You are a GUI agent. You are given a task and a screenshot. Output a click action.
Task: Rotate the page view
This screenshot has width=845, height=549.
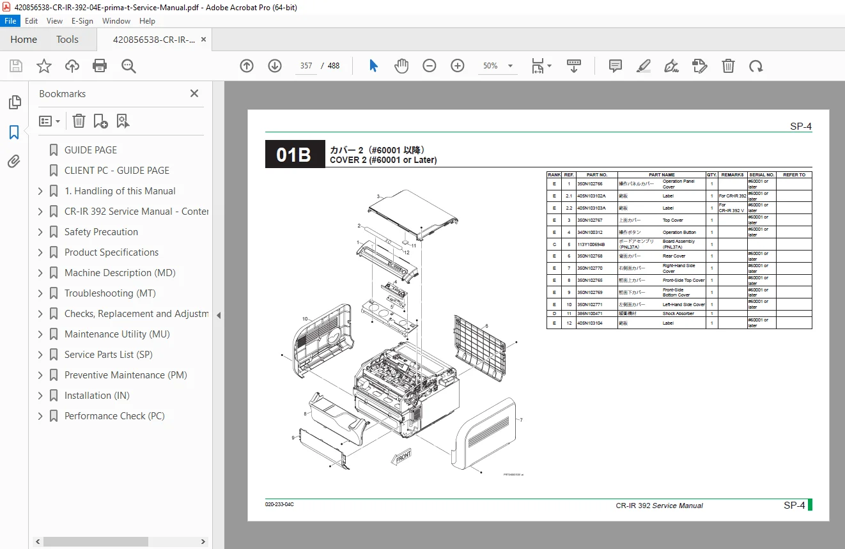click(756, 66)
